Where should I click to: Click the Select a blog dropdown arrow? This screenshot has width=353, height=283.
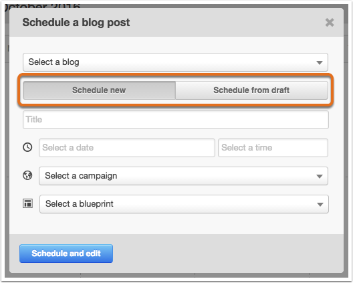point(320,62)
